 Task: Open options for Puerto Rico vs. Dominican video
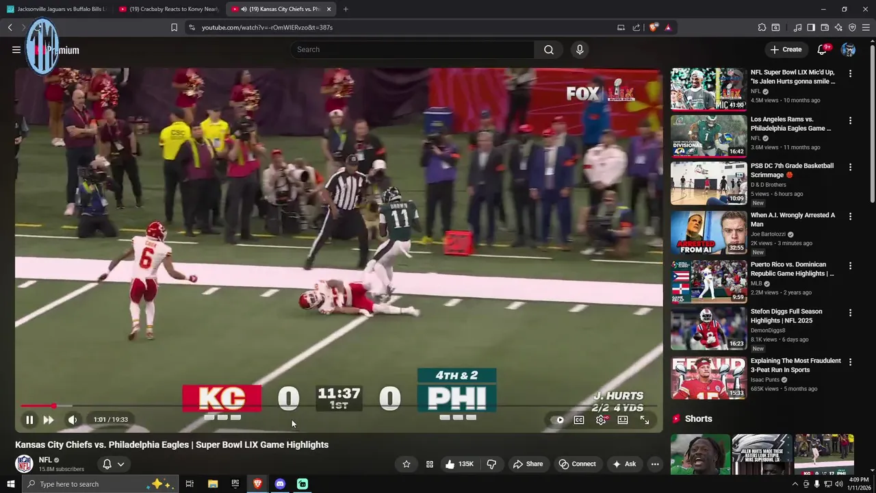tap(850, 266)
